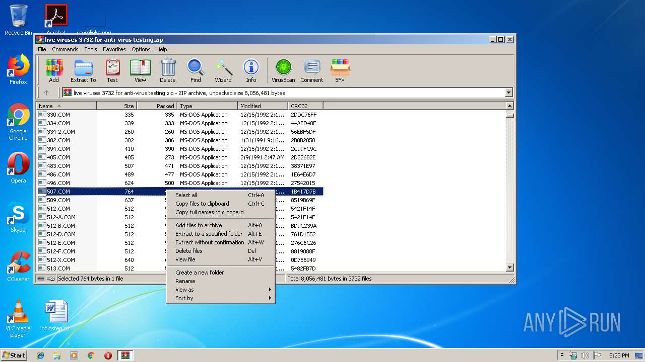This screenshot has height=362, width=645.
Task: Launch the Wizard wand icon
Action: coord(223,70)
